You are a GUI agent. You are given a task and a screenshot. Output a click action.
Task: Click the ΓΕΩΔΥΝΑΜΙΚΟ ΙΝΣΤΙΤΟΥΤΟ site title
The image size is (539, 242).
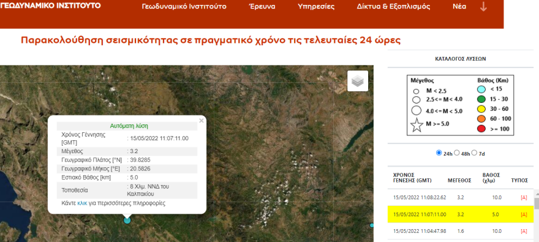pyautogui.click(x=50, y=6)
